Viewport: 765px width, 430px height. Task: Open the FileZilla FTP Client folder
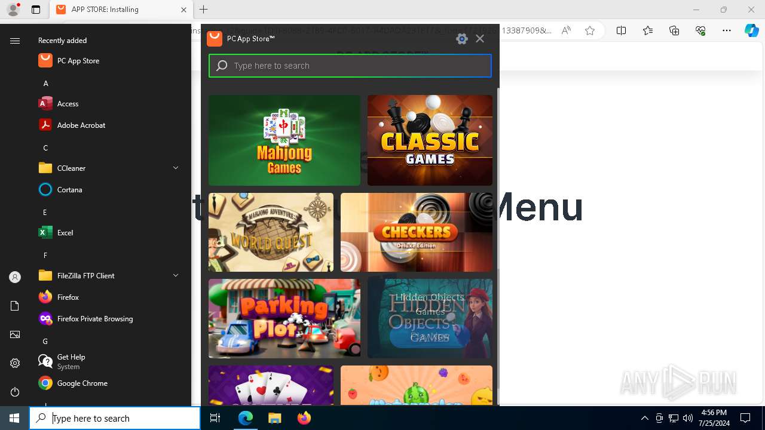click(110, 275)
